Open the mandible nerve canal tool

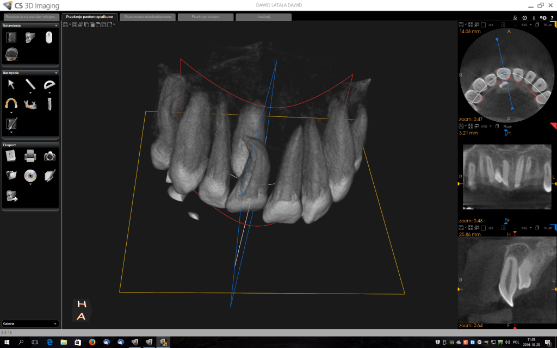pos(30,103)
